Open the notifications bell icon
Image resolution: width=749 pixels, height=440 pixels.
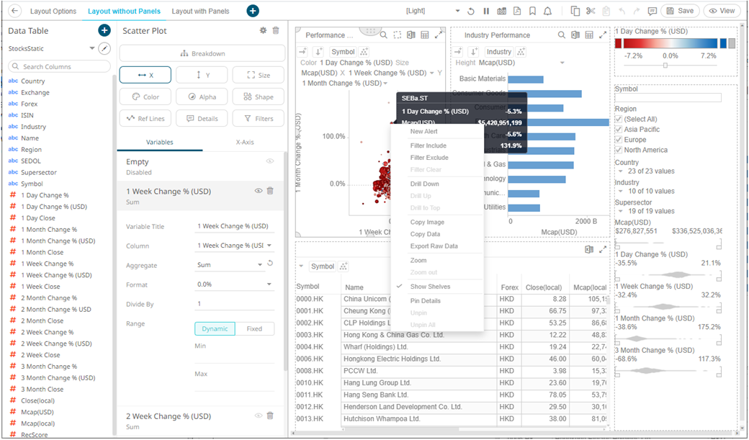548,10
